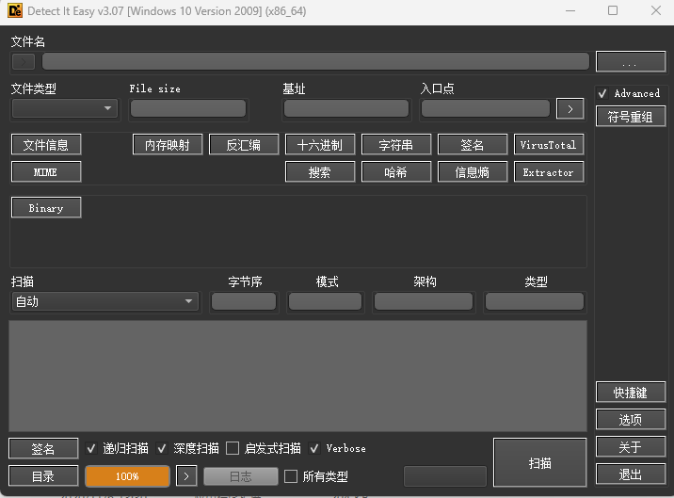Click the Detect It Easy app icon in title bar
The height and width of the screenshot is (498, 674).
tap(12, 11)
